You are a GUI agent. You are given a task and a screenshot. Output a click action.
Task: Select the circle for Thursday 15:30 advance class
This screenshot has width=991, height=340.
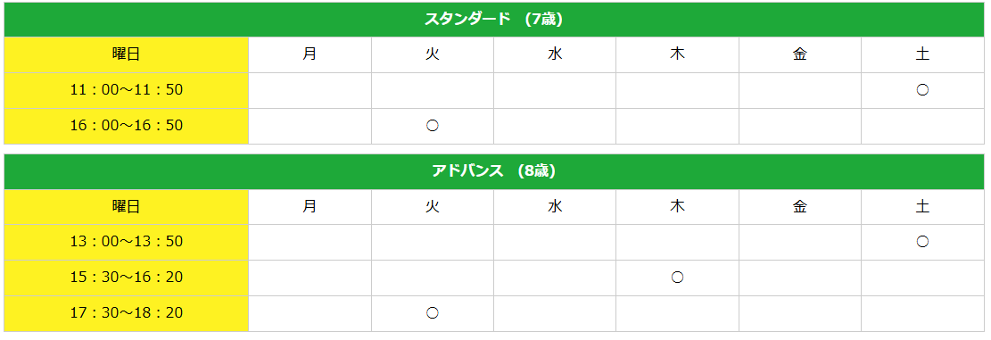[x=677, y=277]
